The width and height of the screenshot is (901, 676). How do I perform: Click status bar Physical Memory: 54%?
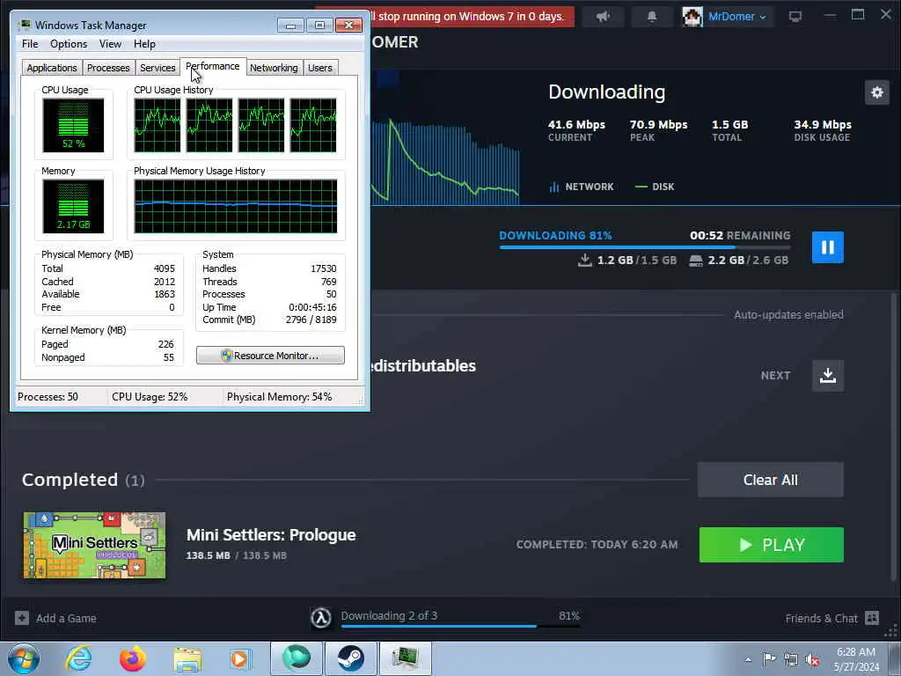(279, 397)
